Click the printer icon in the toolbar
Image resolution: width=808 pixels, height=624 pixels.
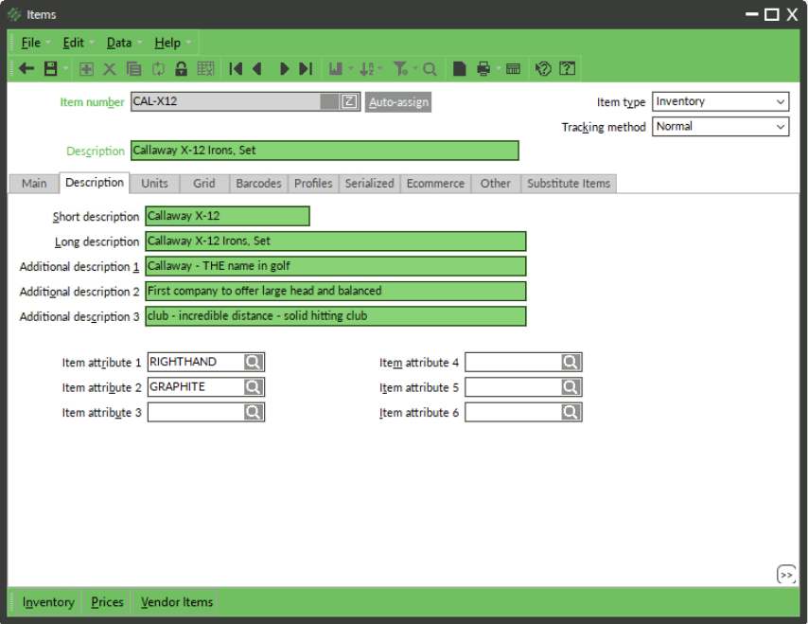coord(483,68)
